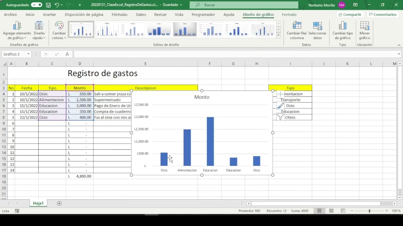This screenshot has width=403, height=226.
Task: Select cell showing total 4,800.00
Action: point(80,176)
